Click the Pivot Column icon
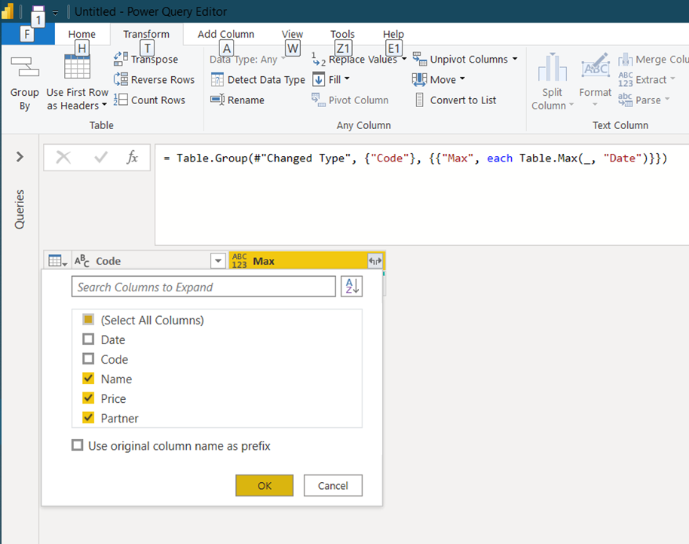 pos(319,100)
